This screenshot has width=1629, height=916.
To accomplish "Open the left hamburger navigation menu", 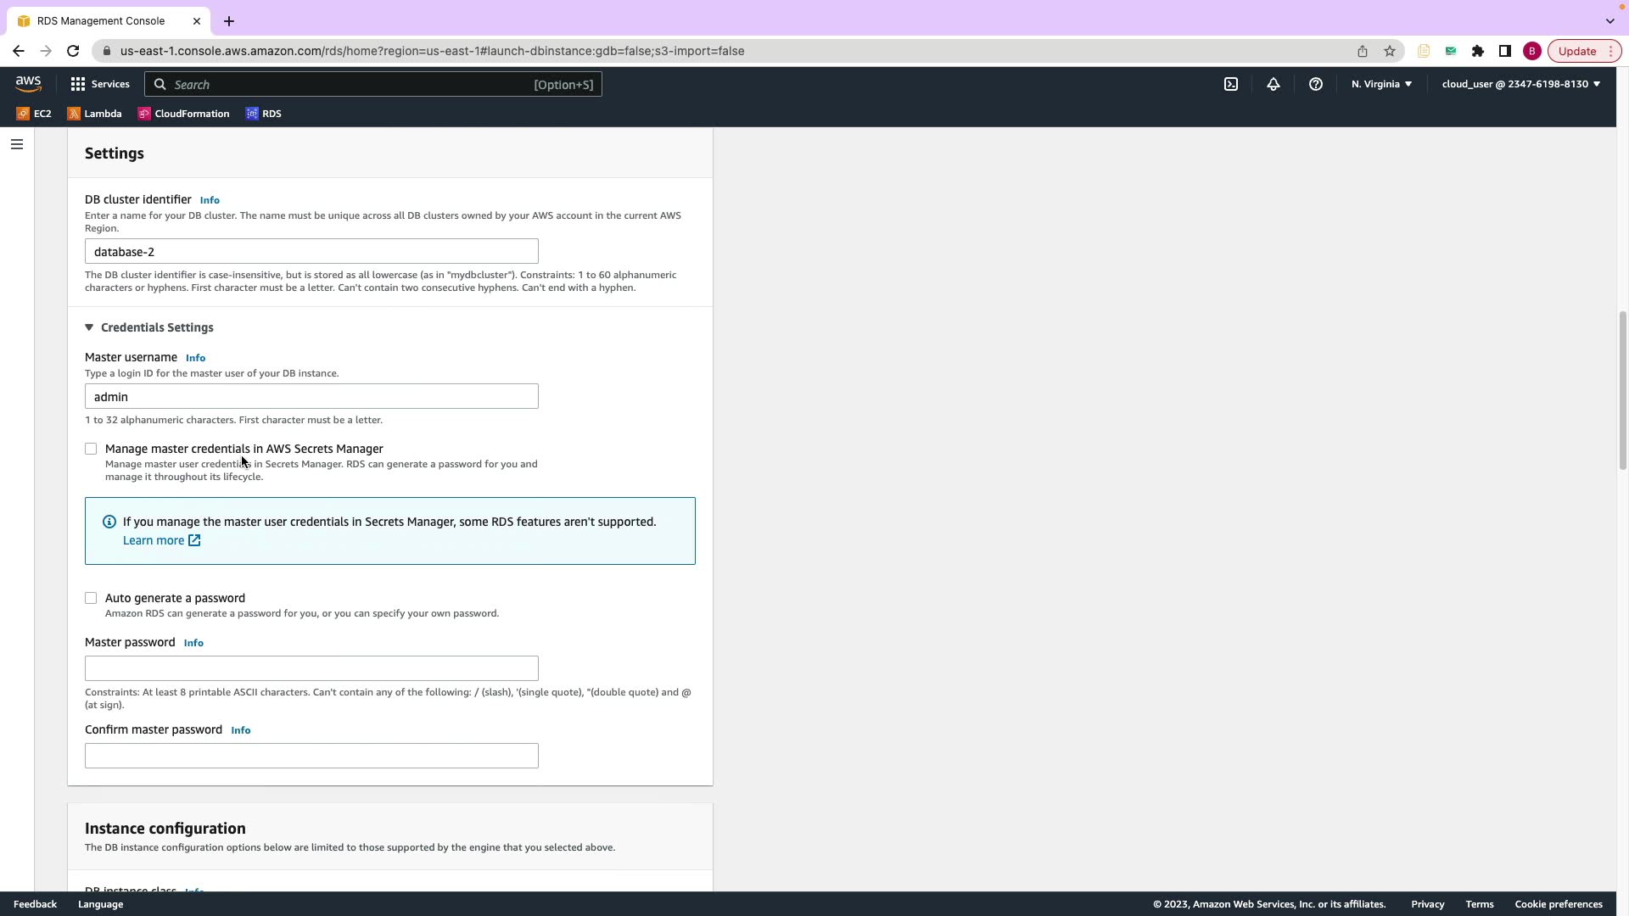I will tap(16, 144).
